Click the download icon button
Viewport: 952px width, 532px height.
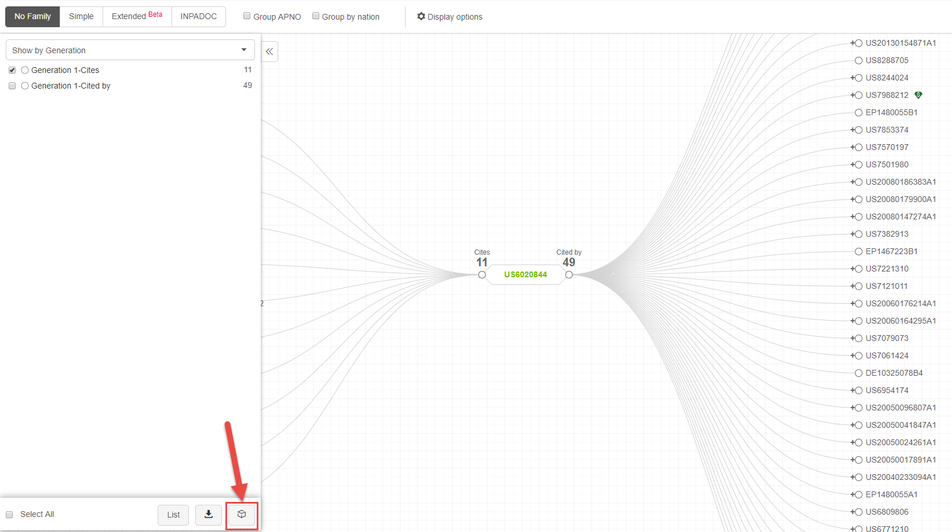(209, 514)
